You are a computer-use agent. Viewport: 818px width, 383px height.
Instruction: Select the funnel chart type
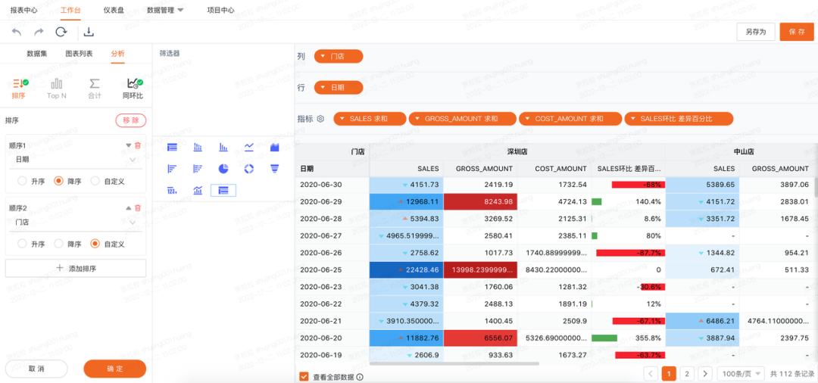click(275, 168)
